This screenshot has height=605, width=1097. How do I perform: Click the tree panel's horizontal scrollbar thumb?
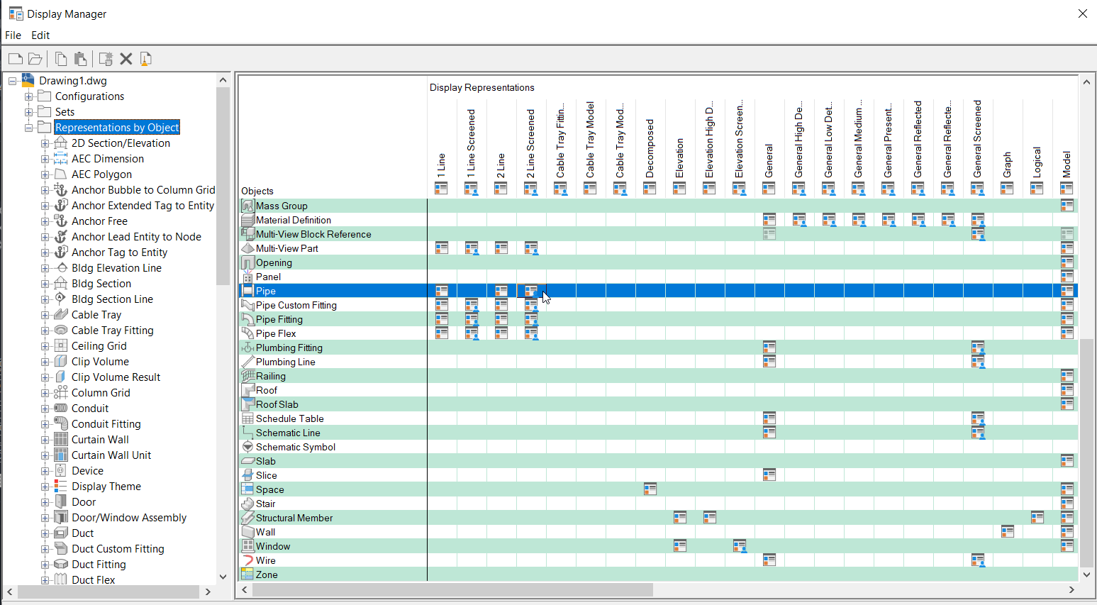(108, 592)
